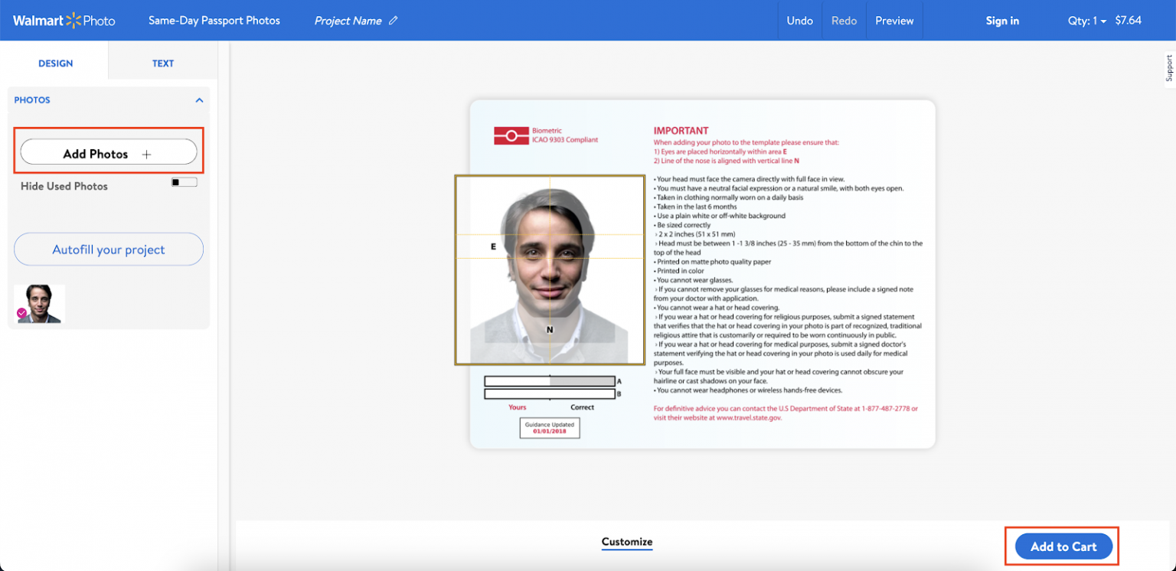Click the Redo button

[x=844, y=21]
